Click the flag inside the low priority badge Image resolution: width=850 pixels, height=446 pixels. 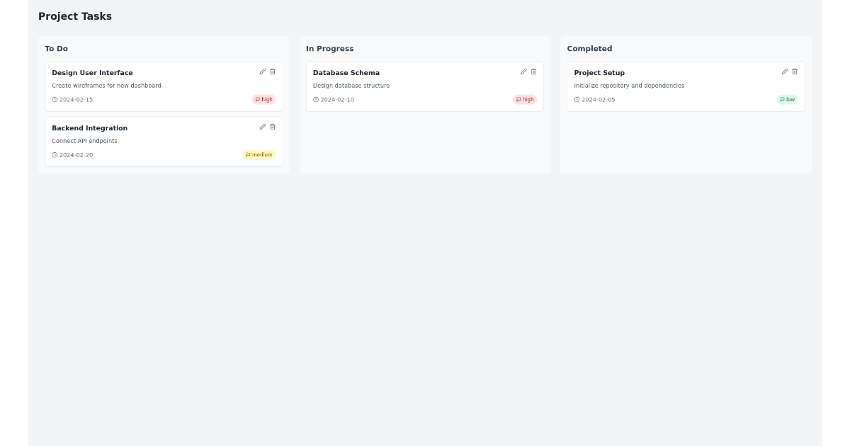(782, 99)
